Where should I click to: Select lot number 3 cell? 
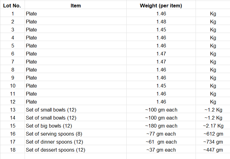coord(13,30)
